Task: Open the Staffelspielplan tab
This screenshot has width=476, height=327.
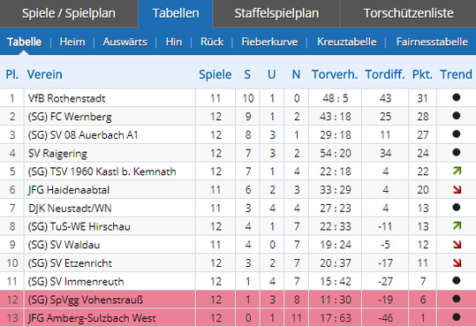Action: (276, 13)
